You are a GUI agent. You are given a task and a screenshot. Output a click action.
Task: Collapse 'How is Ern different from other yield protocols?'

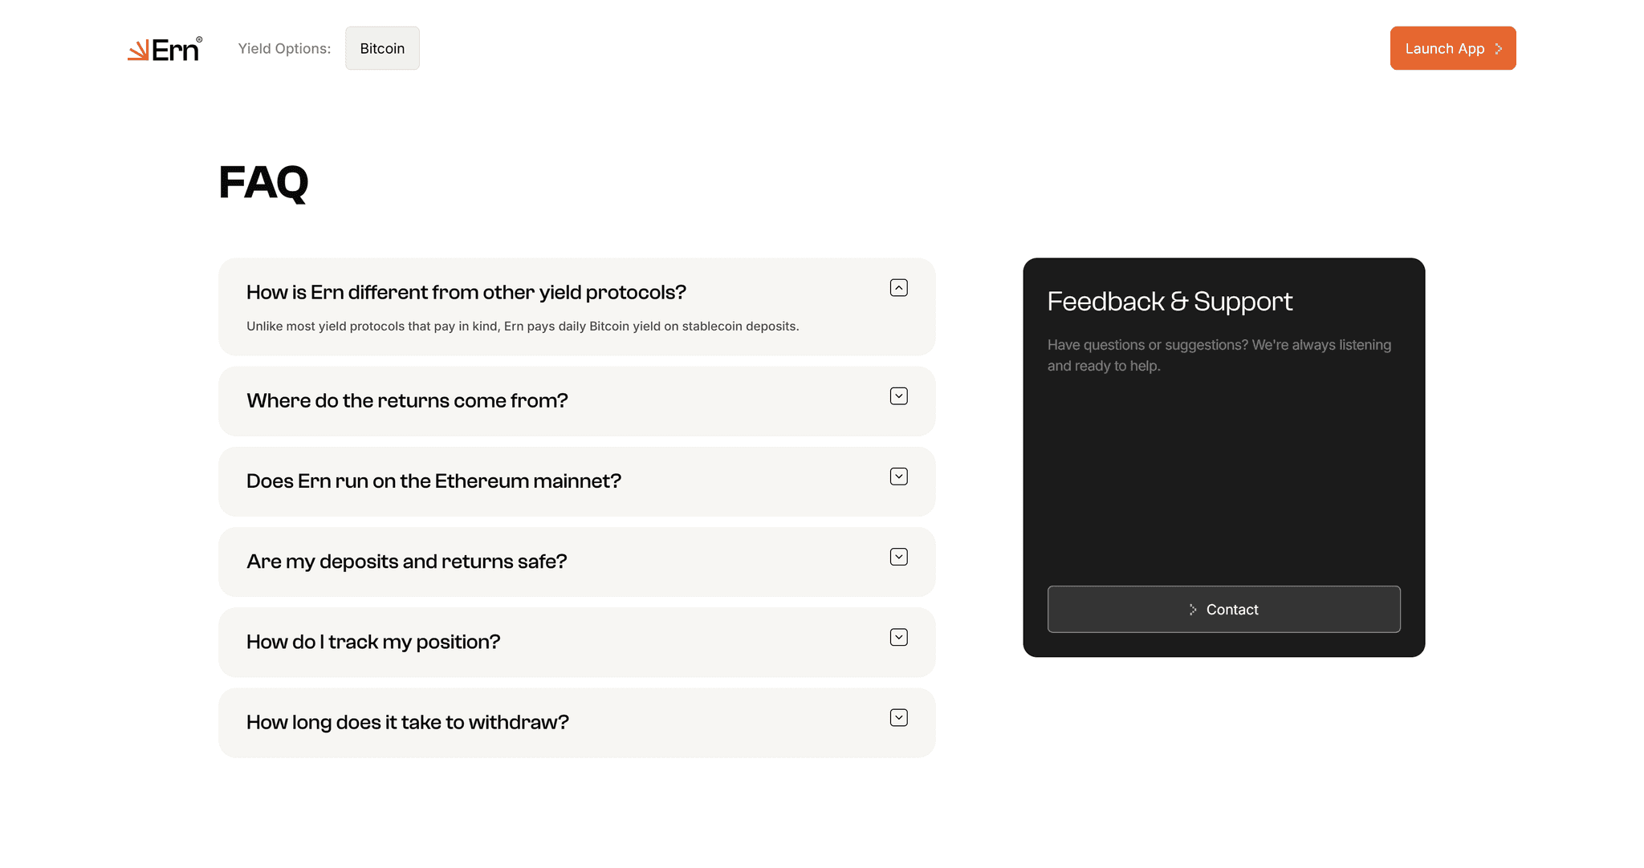(898, 287)
